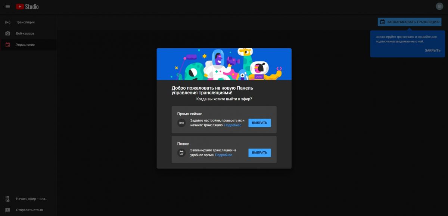Click the live signal icon under Прямо сейчас
Image resolution: width=448 pixels, height=216 pixels.
coord(181,123)
